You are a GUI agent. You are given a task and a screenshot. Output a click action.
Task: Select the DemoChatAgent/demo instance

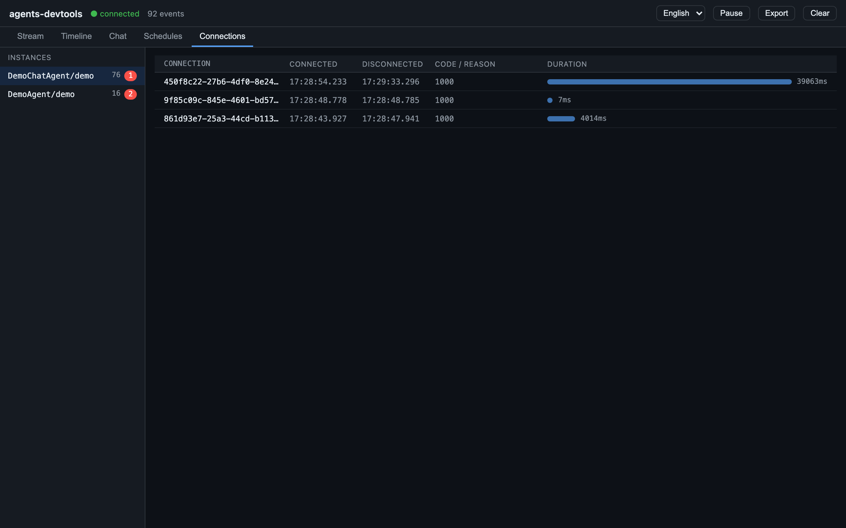coord(72,76)
